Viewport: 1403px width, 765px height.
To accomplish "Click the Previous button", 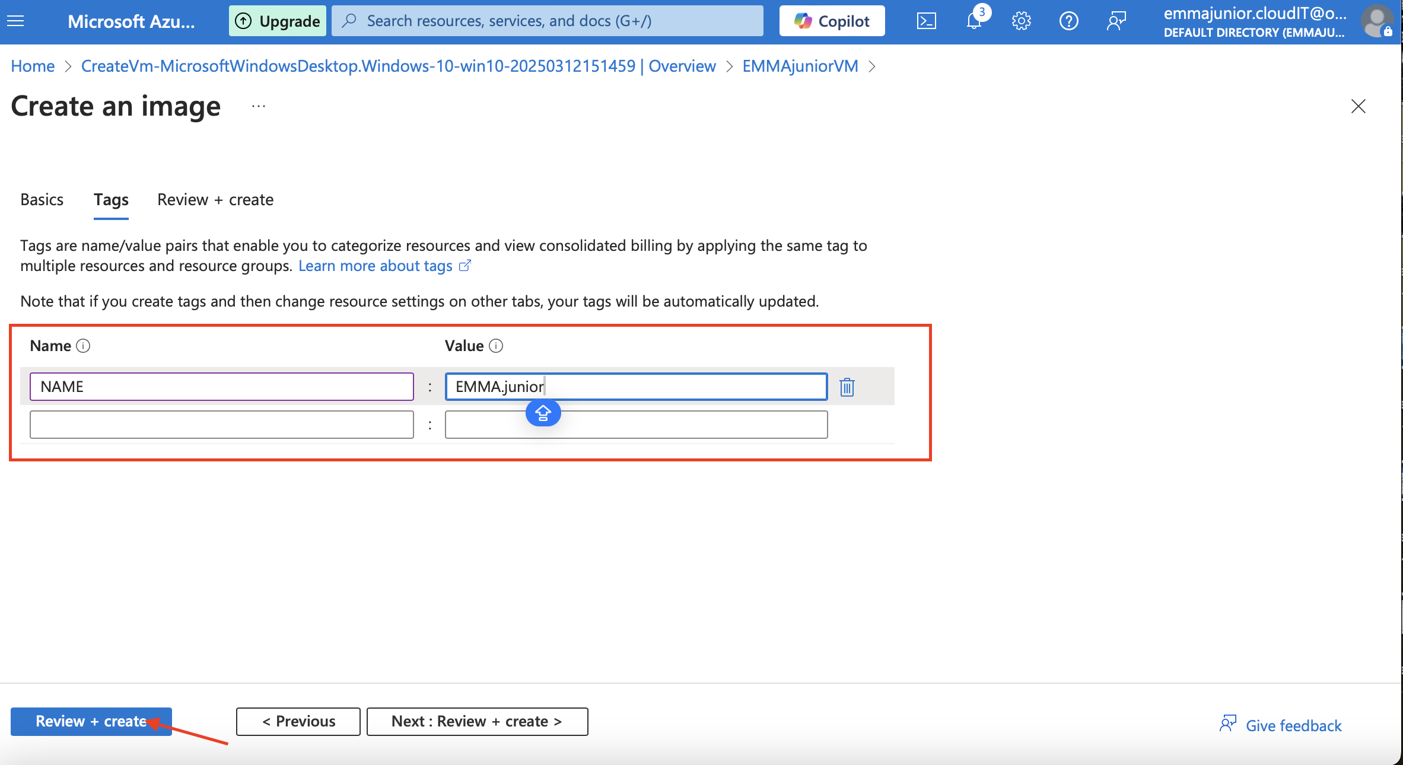I will (298, 722).
